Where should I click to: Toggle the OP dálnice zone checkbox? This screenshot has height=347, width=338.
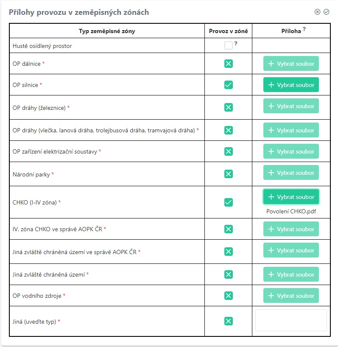229,64
